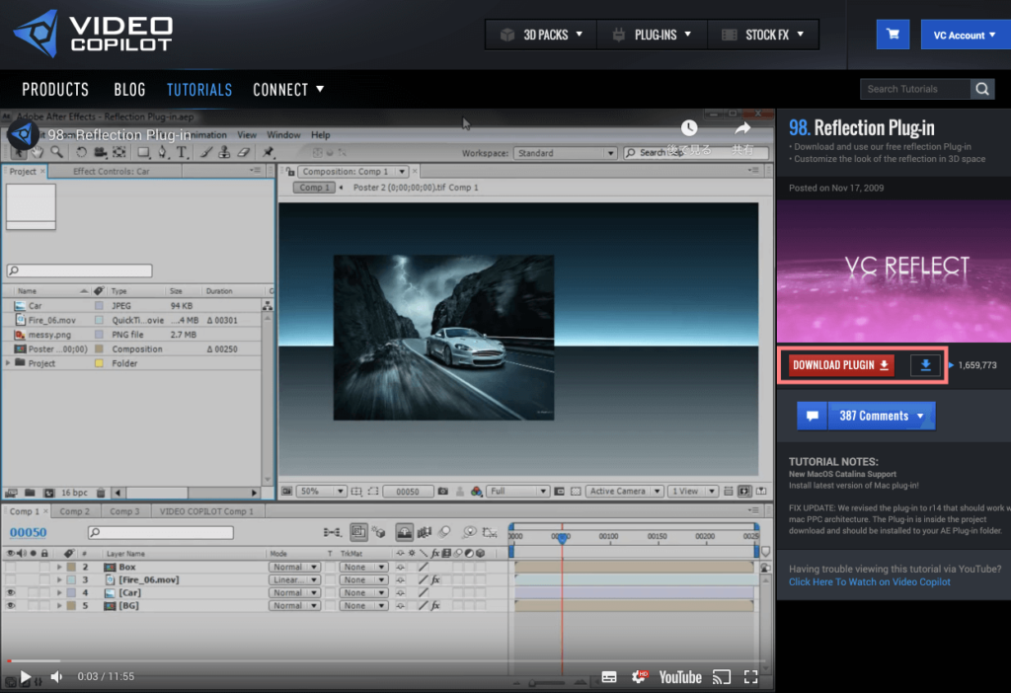
Task: Select the Hand tool in After Effects
Action: 38,152
